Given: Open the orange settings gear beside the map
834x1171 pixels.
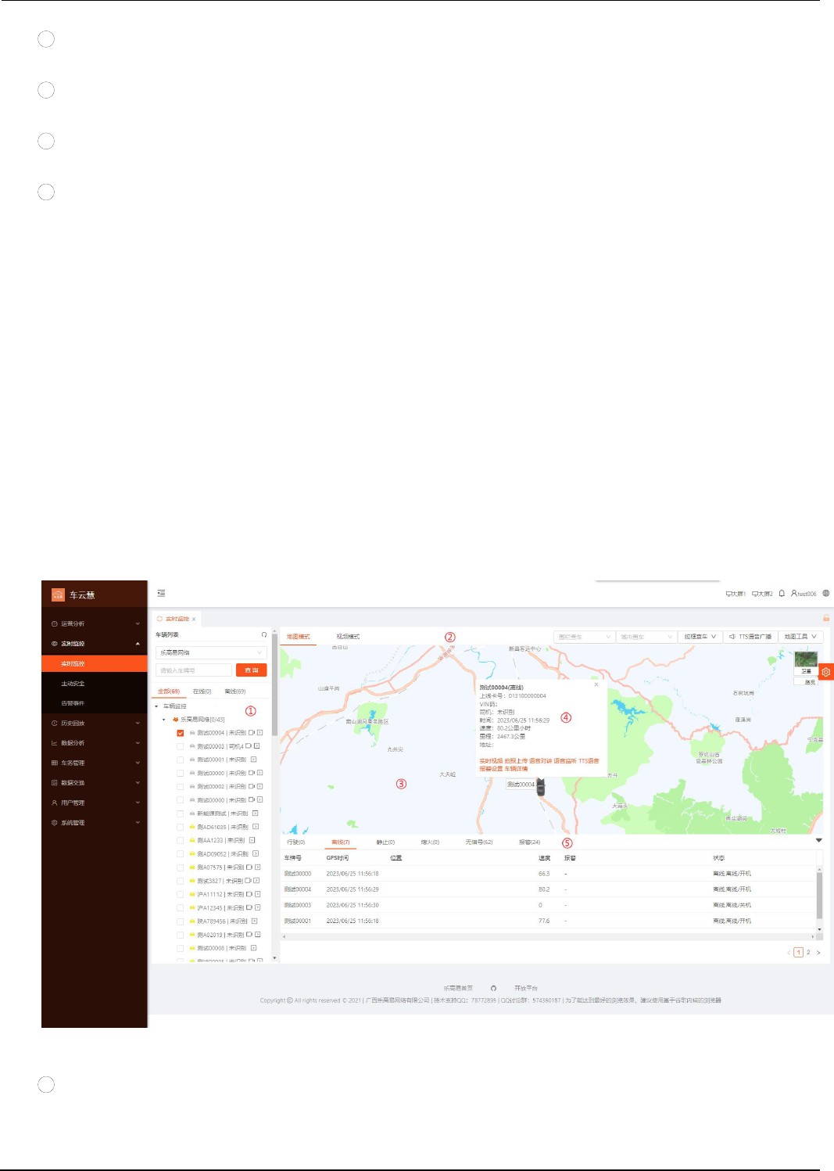Looking at the screenshot, I should pyautogui.click(x=826, y=672).
